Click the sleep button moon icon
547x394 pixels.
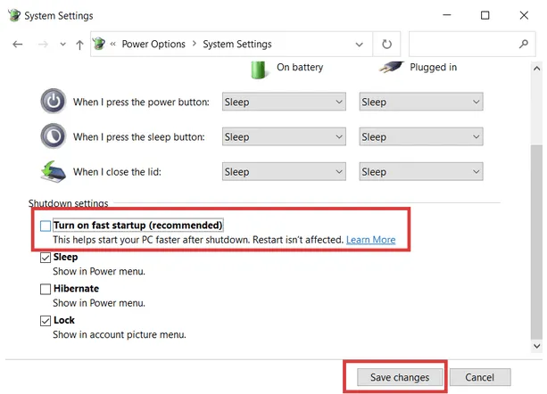(x=53, y=136)
